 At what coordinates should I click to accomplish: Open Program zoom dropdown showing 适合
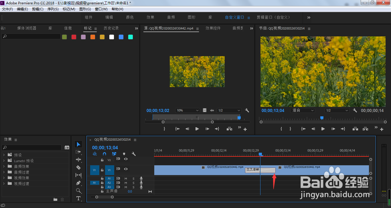[x=303, y=110]
